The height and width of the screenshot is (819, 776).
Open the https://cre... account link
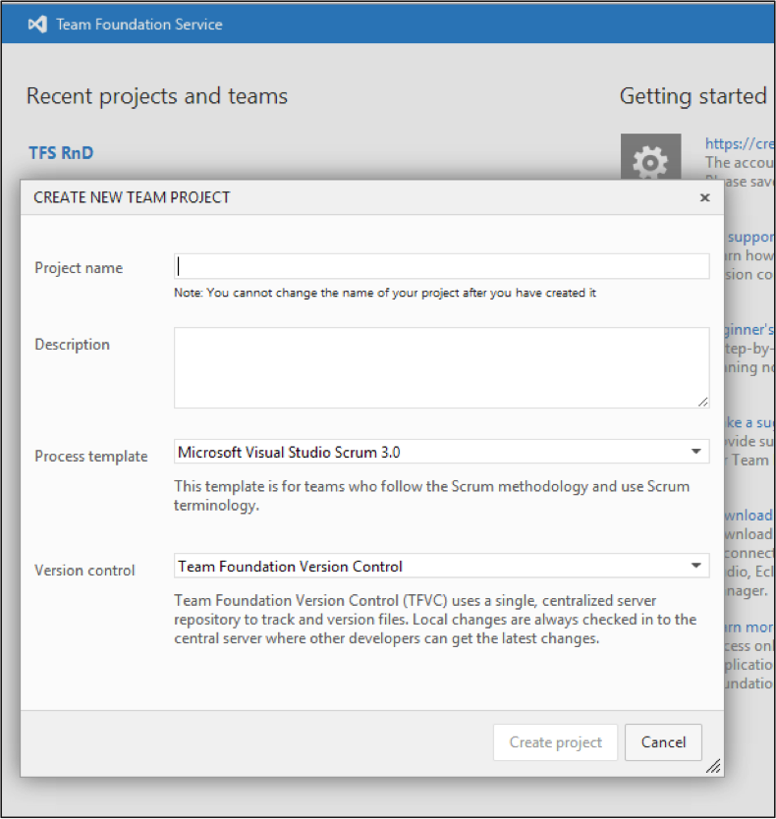[x=739, y=143]
